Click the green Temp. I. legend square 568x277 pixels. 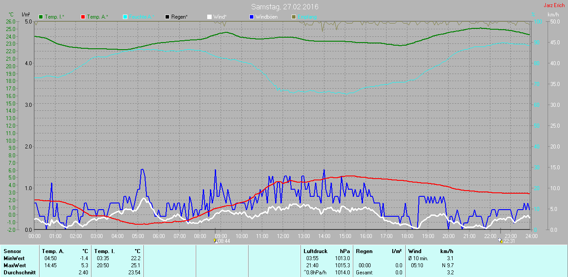(x=41, y=17)
